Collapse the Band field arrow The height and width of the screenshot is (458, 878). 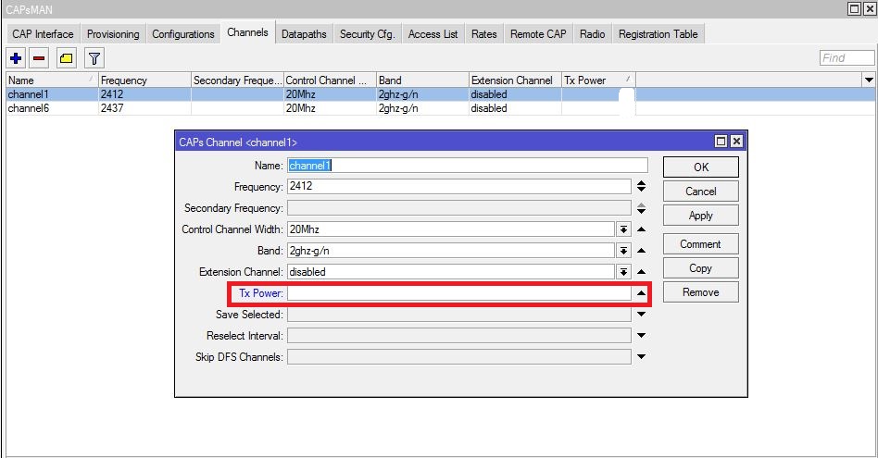pyautogui.click(x=641, y=251)
